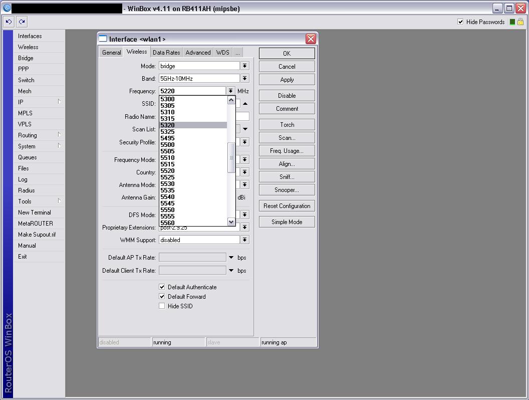Open the Security Profile dropdown arrow
529x400 pixels.
coord(245,142)
